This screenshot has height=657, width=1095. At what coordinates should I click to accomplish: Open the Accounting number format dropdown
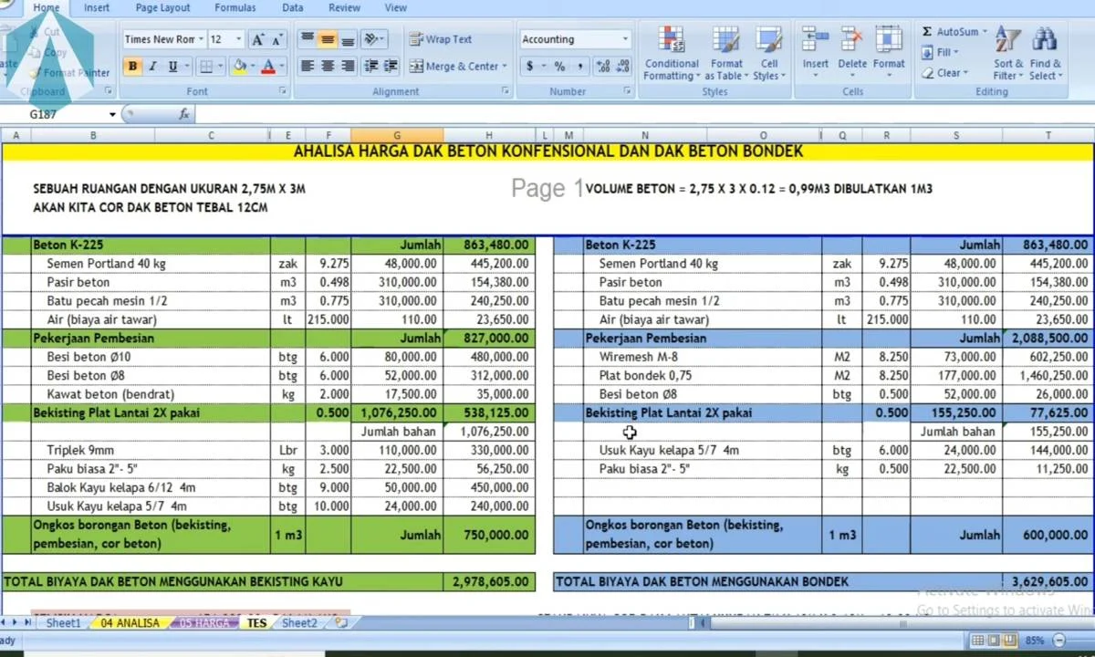tap(625, 39)
